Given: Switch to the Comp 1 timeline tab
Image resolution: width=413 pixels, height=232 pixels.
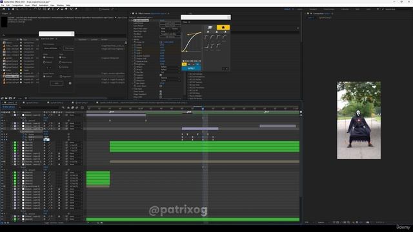Looking at the screenshot, I should coord(10,102).
